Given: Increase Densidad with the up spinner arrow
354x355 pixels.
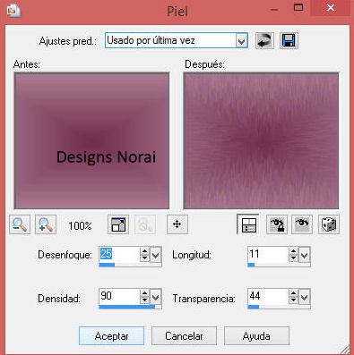Looking at the screenshot, I should (x=145, y=293).
